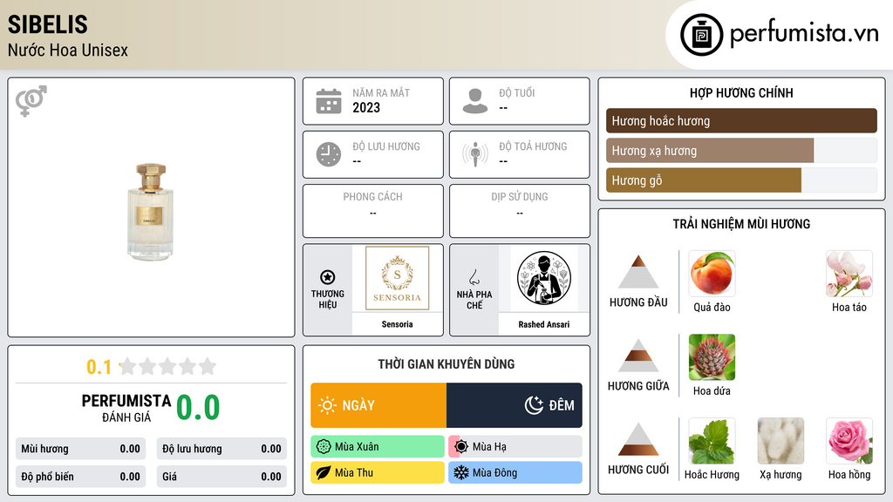The height and width of the screenshot is (502, 893).
Task: Click the sun icon for Mùa Hạ
Action: tap(461, 447)
